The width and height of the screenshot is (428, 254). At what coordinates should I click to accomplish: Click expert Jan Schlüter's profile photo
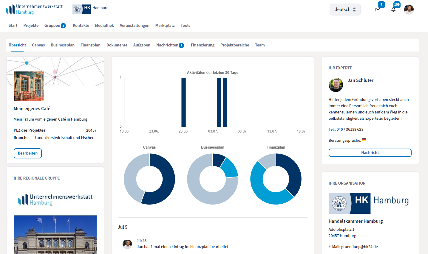pos(336,85)
